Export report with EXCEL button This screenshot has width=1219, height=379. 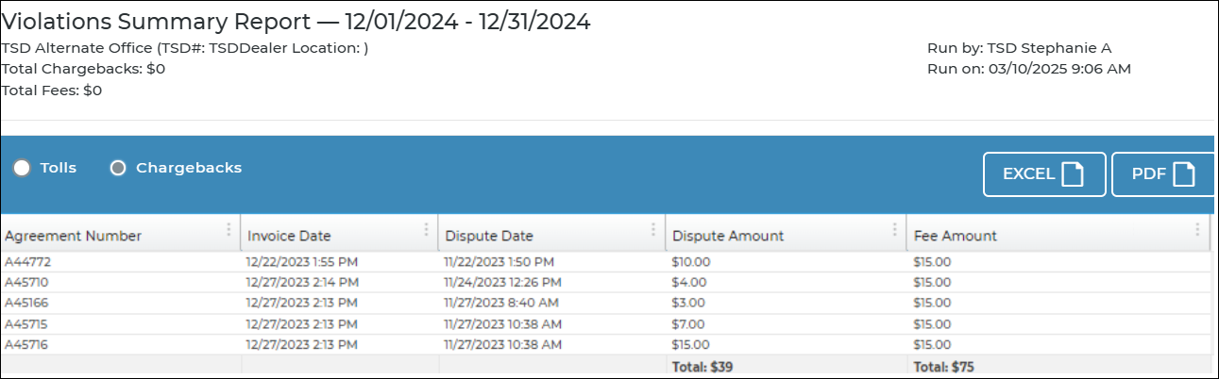click(1043, 174)
